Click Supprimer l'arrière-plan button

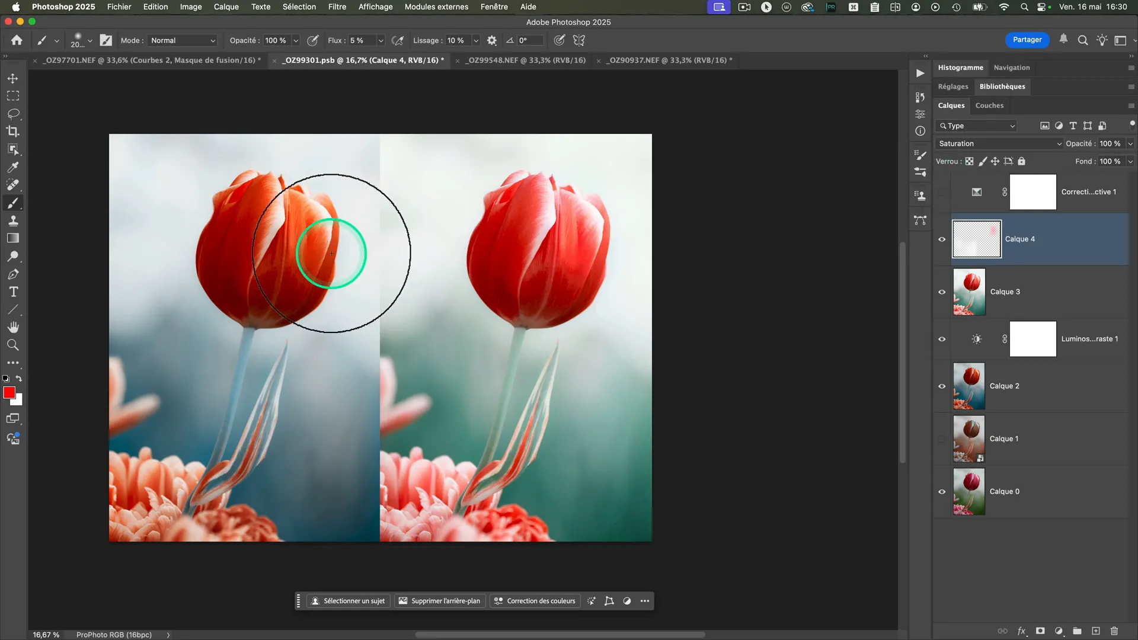(x=439, y=601)
